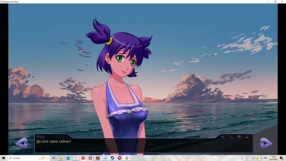Select the game's star icon on taskbar

(x=127, y=158)
